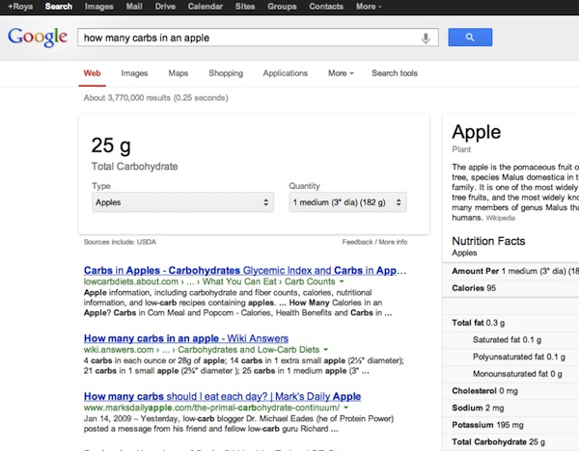Open the arrow beside marksdailyapple.com URL
This screenshot has height=451, width=579.
coord(346,408)
